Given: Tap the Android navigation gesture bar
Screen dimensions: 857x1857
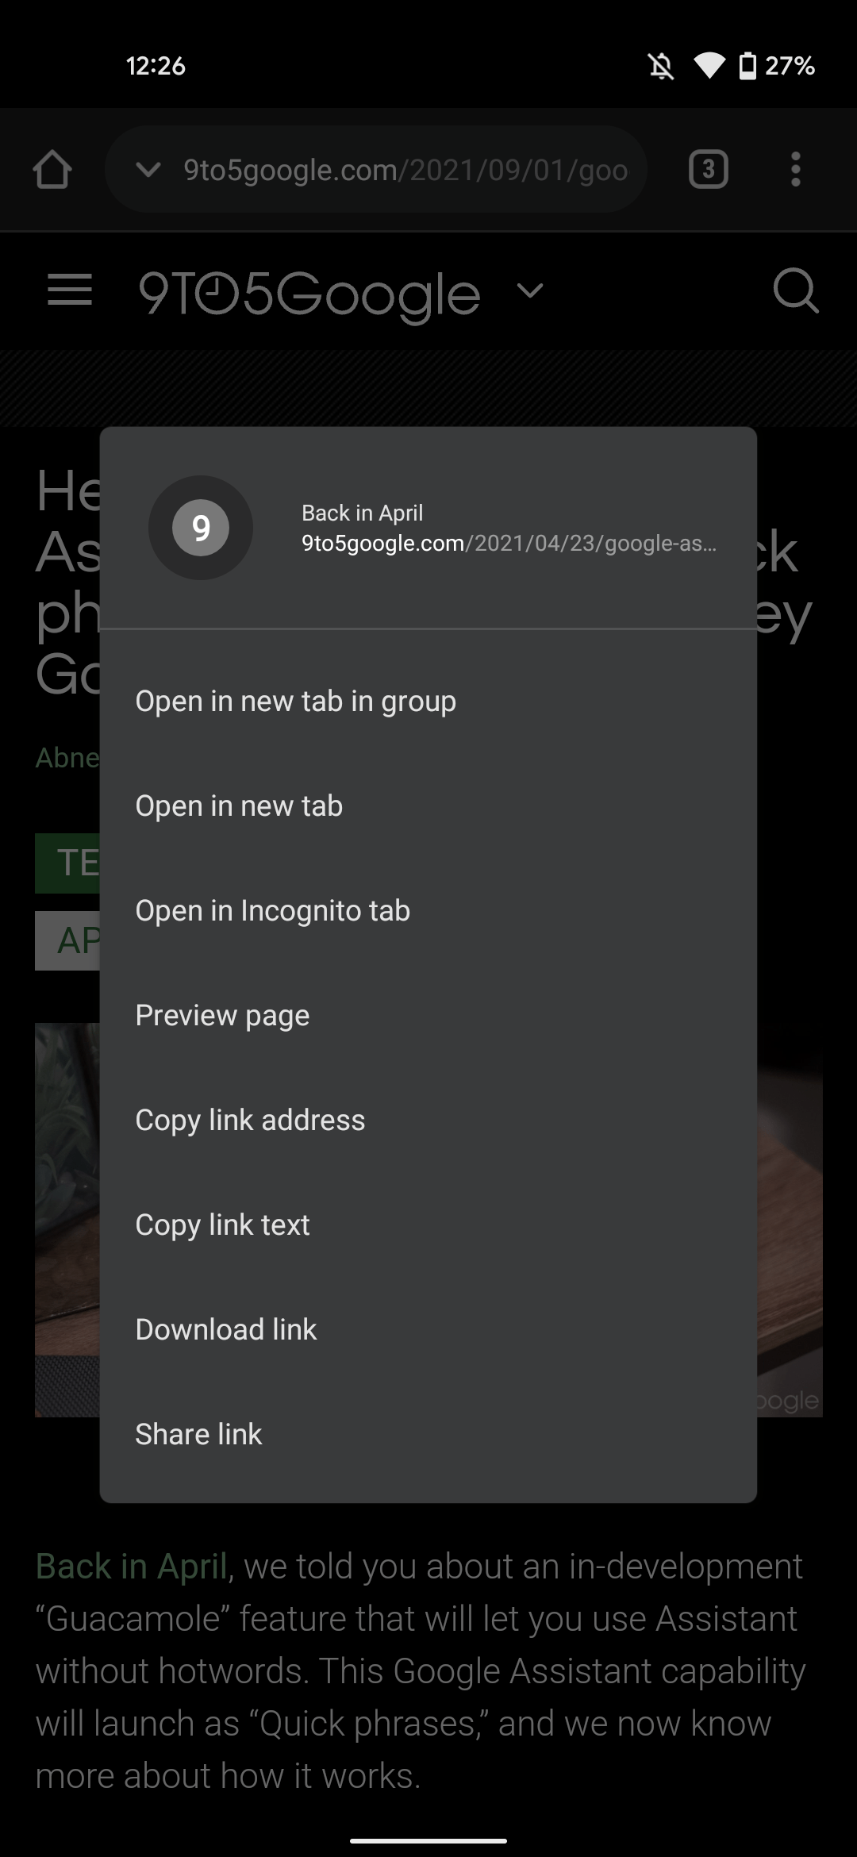Looking at the screenshot, I should tap(428, 1840).
